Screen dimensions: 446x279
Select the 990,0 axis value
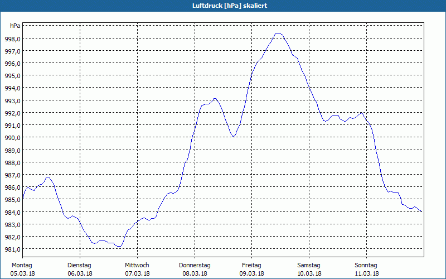tap(12, 138)
